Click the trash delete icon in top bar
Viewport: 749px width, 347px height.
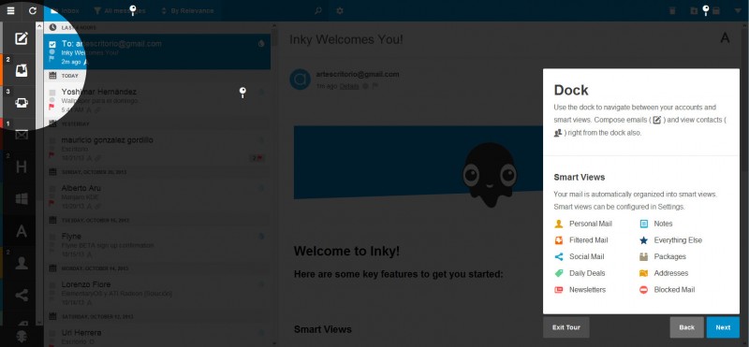[x=672, y=10]
